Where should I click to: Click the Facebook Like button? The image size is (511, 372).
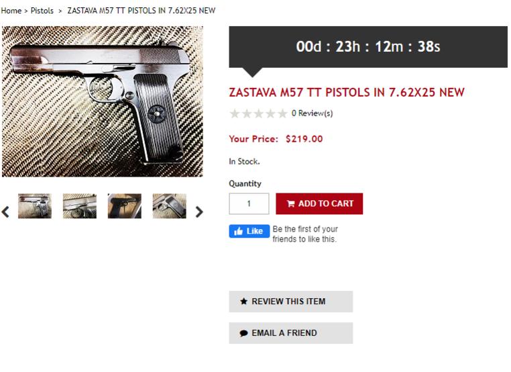[x=249, y=231]
